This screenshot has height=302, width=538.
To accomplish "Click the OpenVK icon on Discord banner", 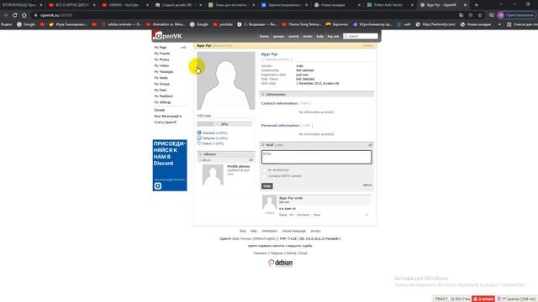I will pos(158,186).
